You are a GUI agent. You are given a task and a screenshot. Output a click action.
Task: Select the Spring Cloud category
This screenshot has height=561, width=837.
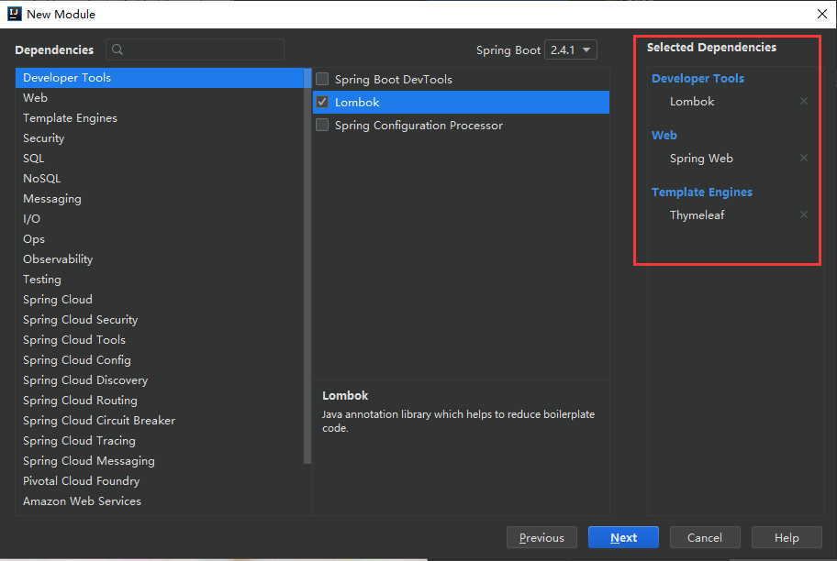[x=159, y=300]
